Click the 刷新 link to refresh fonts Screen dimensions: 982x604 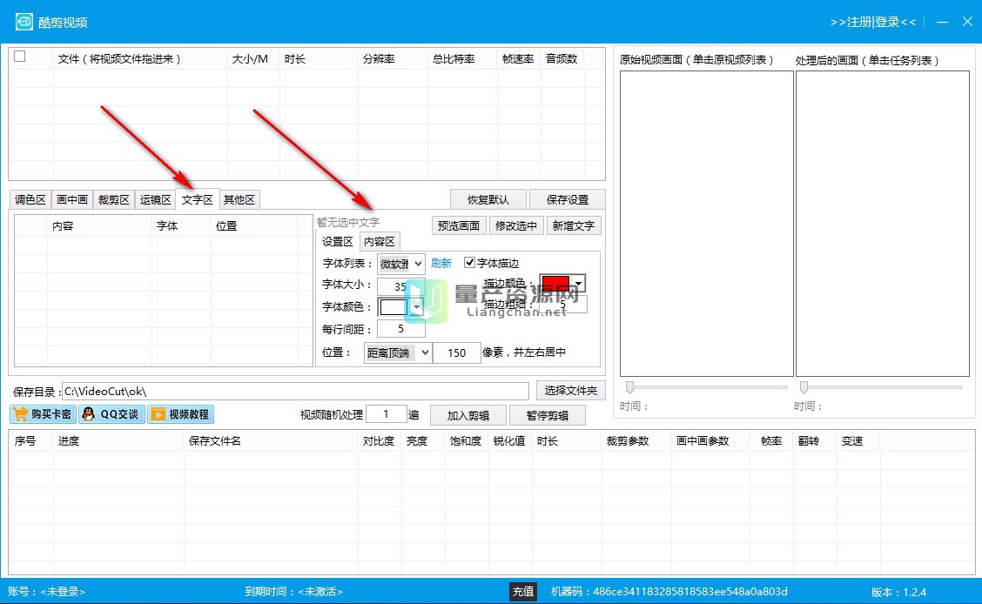click(x=441, y=264)
